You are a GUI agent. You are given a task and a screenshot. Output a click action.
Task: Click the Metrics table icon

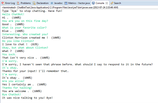66,3
